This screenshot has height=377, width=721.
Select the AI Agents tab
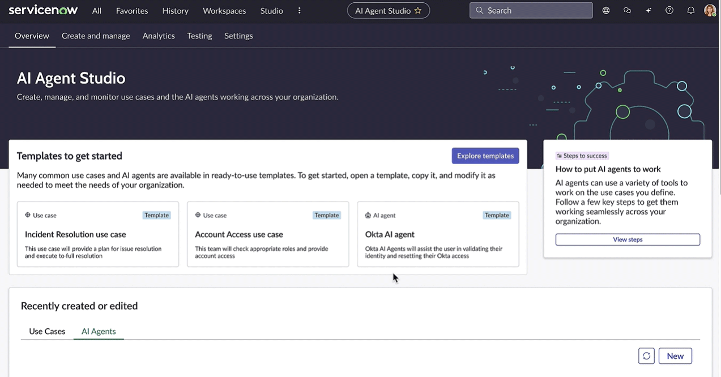coord(99,331)
